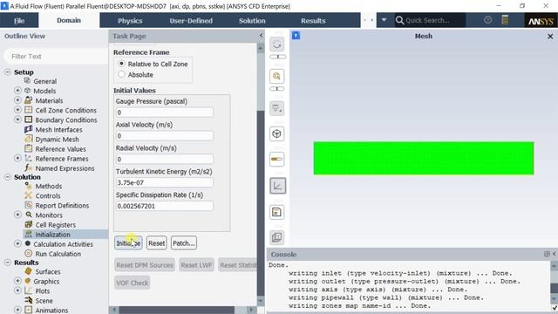Click the Filter Text field
Screen dimensions: 558x314
tap(56, 56)
